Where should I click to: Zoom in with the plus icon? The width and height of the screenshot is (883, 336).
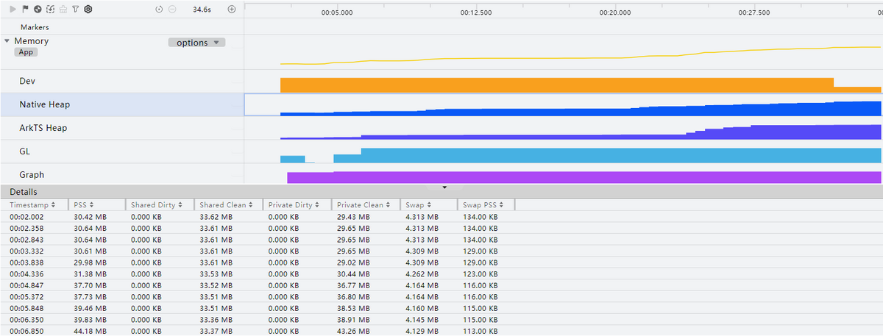tap(232, 10)
